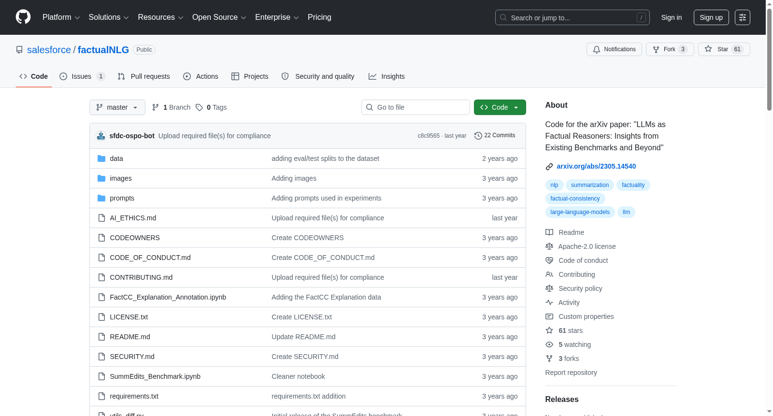Viewport: 773px width, 416px height.
Task: Click the Sign in link
Action: (x=672, y=17)
